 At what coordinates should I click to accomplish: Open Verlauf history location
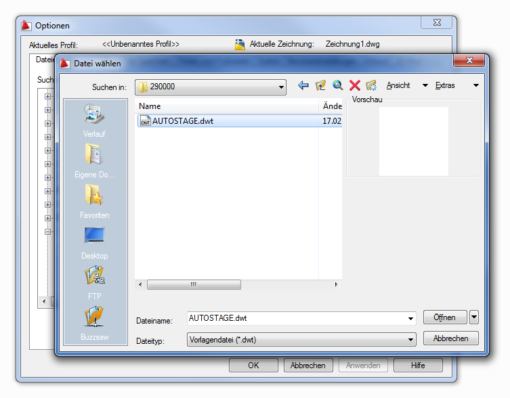[x=94, y=121]
